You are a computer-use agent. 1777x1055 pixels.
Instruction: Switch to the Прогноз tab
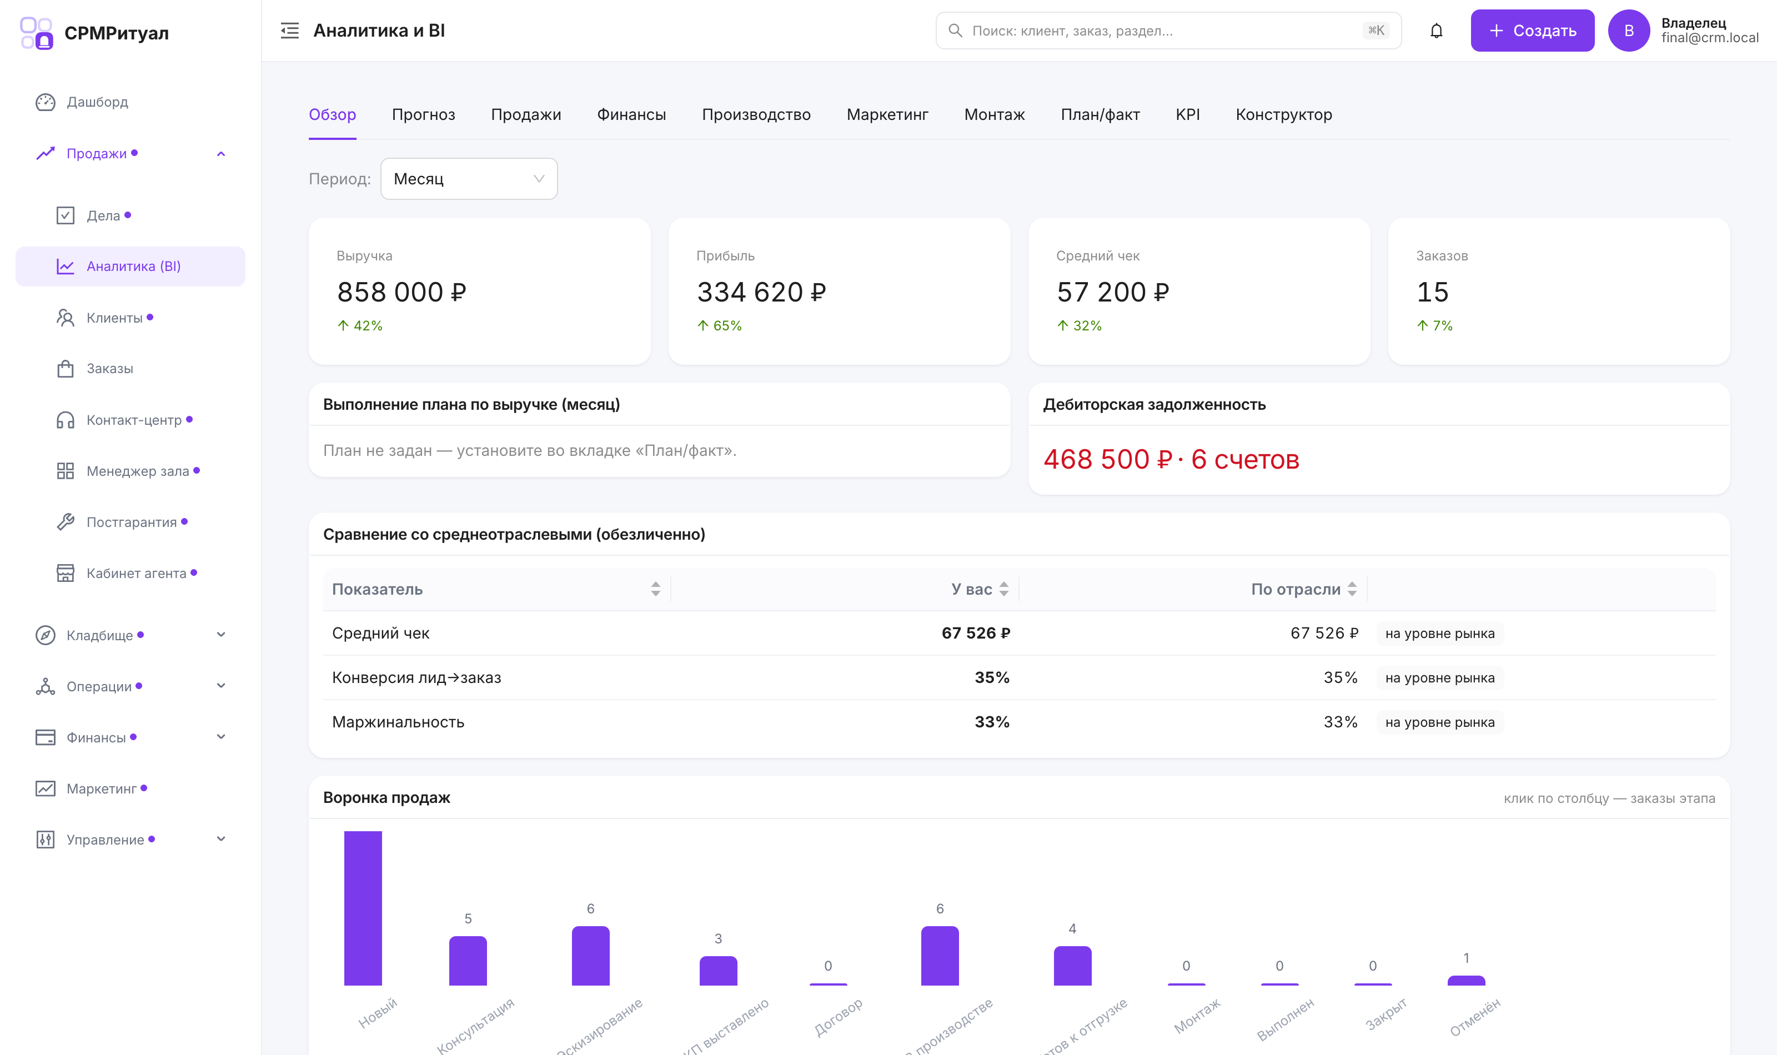tap(424, 114)
